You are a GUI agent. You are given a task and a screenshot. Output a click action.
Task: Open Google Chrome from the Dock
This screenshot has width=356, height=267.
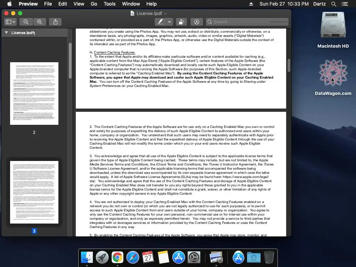pos(118,258)
